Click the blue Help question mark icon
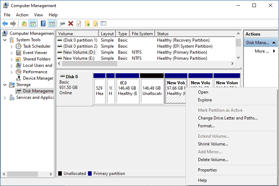279x186 pixels. [x=43, y=23]
